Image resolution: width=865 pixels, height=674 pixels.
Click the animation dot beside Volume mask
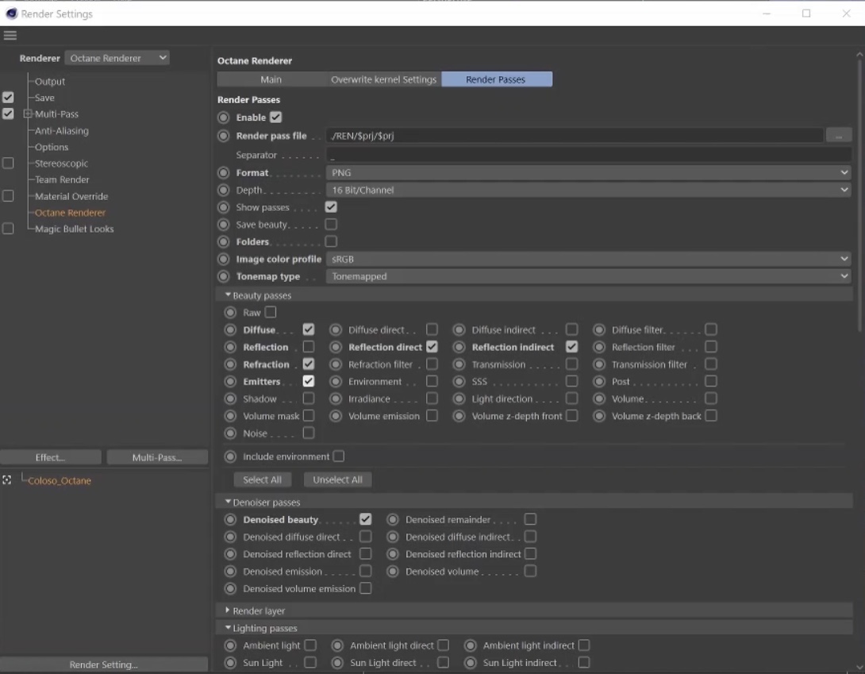[x=230, y=416]
